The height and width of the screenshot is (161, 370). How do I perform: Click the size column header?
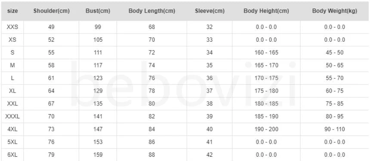click(x=12, y=11)
